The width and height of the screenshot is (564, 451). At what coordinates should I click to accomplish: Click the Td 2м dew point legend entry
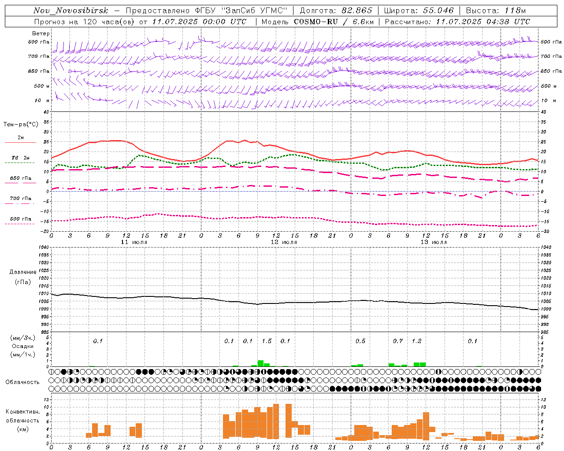pos(21,159)
